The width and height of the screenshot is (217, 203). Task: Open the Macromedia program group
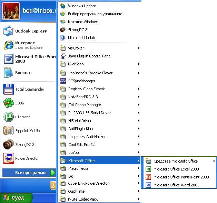click(x=100, y=168)
